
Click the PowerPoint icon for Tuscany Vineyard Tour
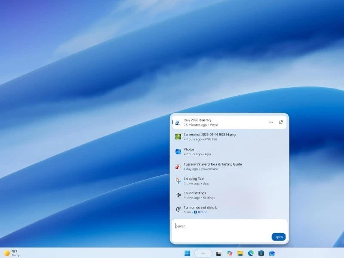pos(178,167)
